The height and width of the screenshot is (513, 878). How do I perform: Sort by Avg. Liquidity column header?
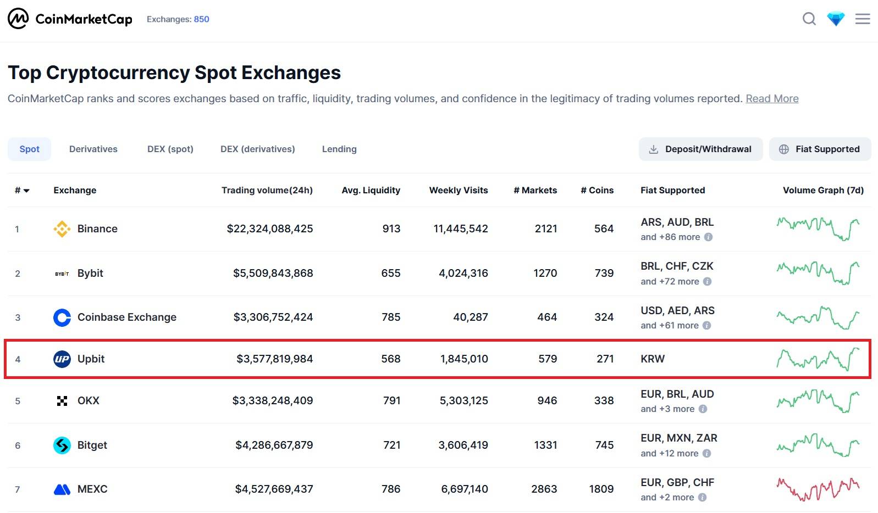(371, 191)
